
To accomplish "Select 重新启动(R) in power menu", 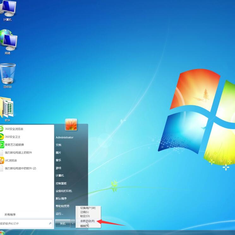I will tap(88, 221).
